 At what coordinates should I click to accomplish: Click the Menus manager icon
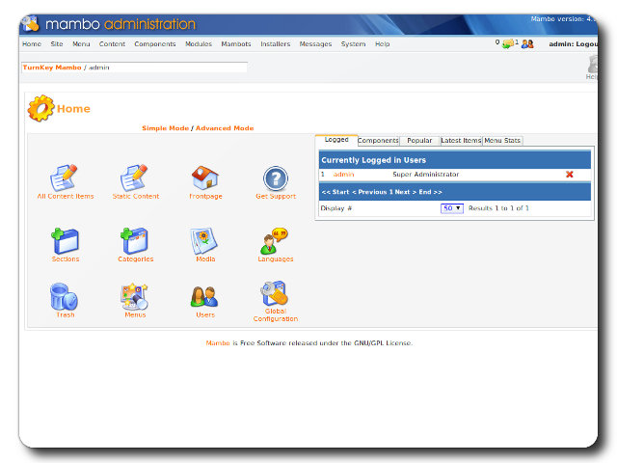tap(135, 297)
